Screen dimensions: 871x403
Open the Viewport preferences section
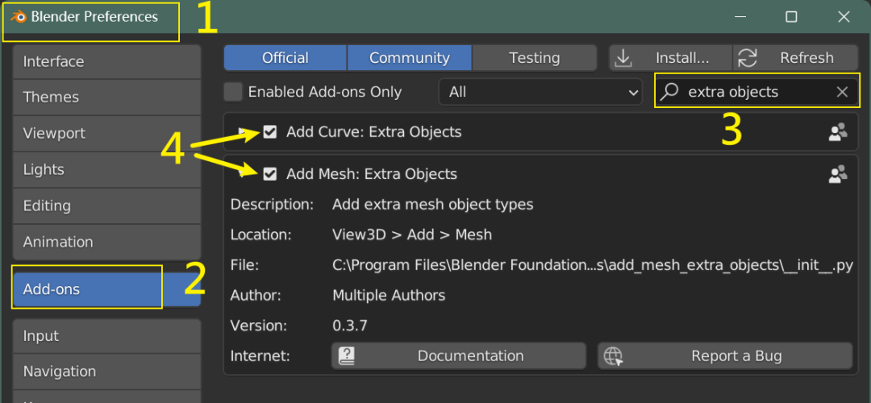106,133
